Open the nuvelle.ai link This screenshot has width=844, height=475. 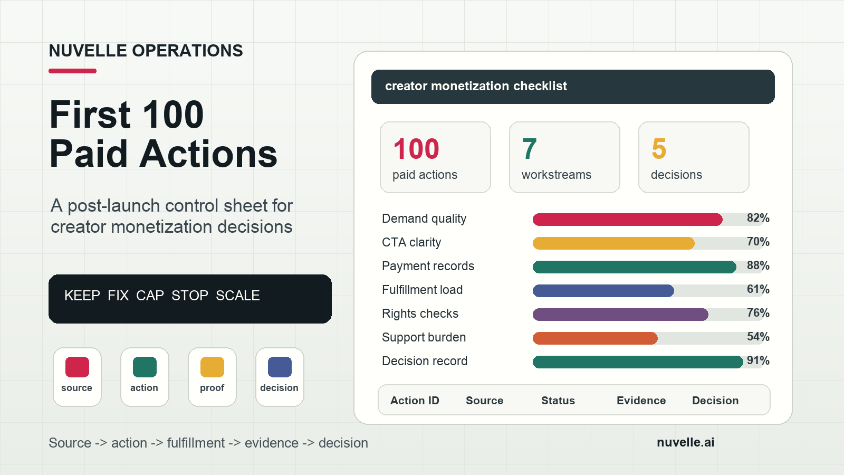pos(685,442)
